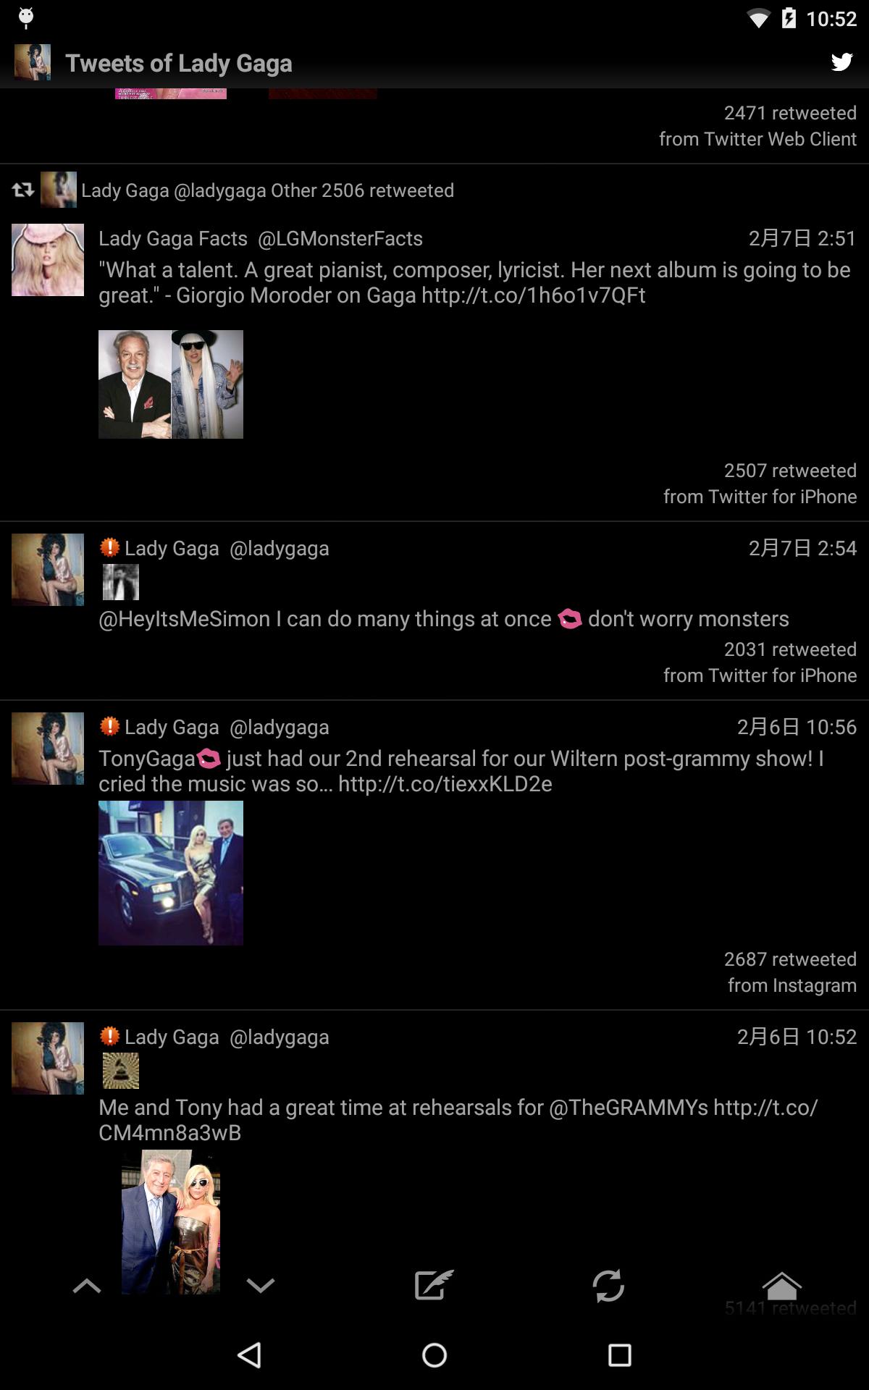Tap the @HeyItsMeSimon mention
Image resolution: width=869 pixels, height=1390 pixels.
[x=184, y=619]
